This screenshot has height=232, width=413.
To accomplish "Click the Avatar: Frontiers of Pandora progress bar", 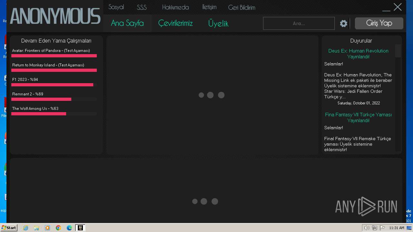I will (54, 56).
